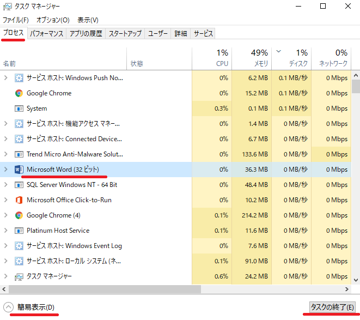Screen dimensions: 360x320
Task: Sort processes by メモリ column header
Action: click(x=252, y=59)
